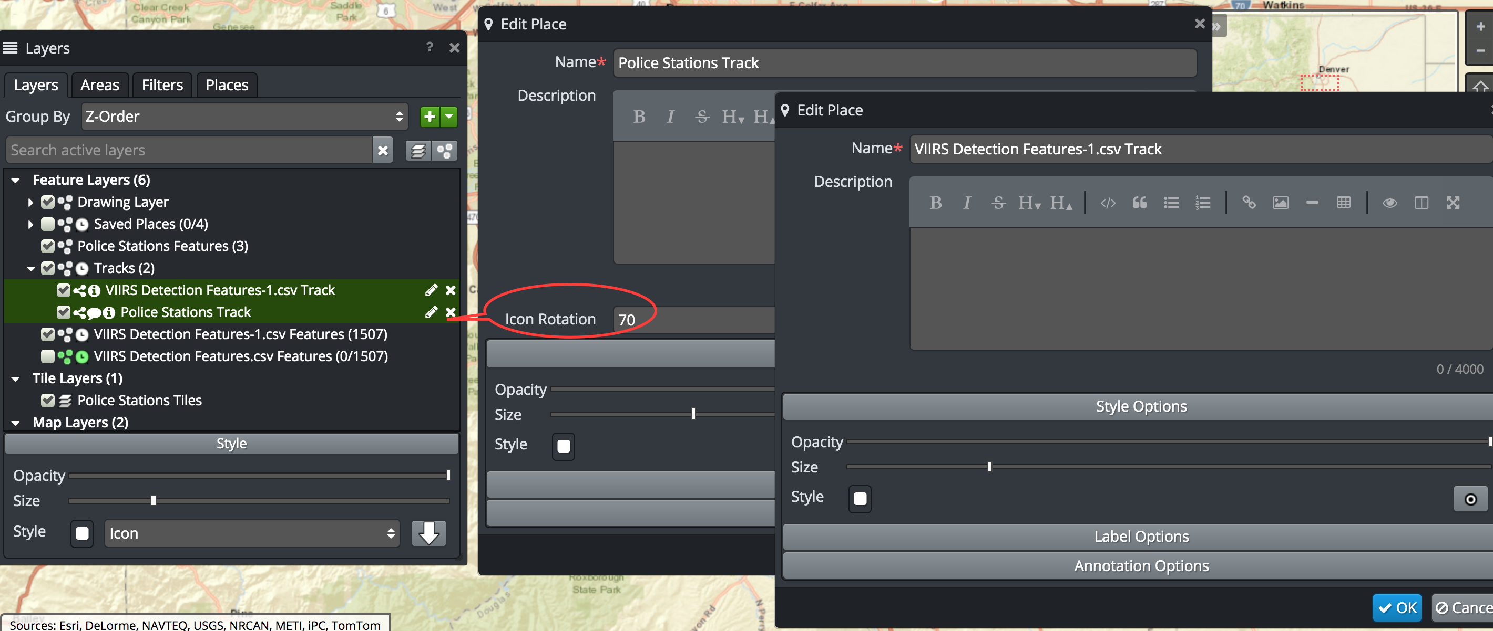Open the Group By Z-Order dropdown
Screen dimensions: 1493x631
(x=244, y=117)
